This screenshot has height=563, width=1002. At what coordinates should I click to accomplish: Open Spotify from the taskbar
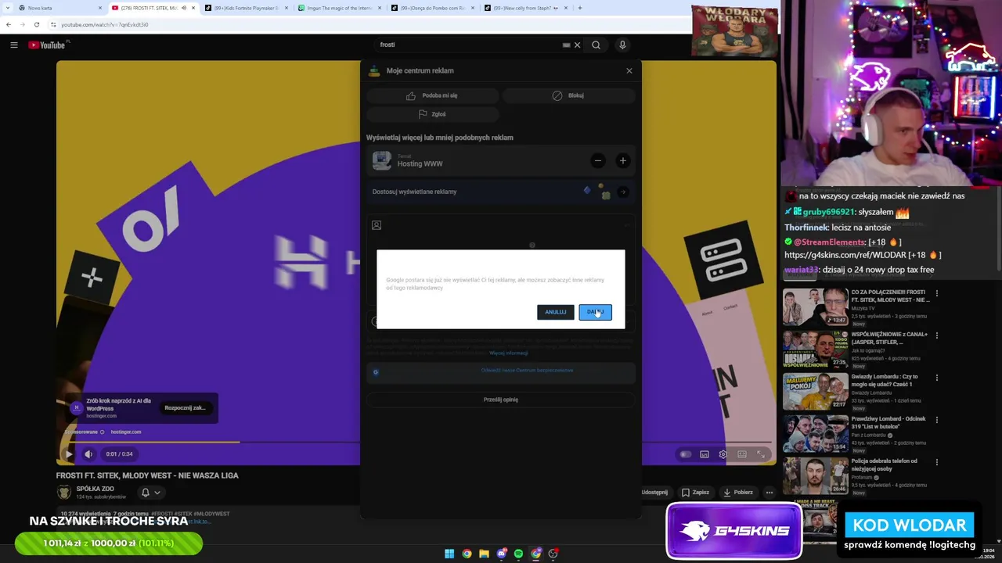coord(519,554)
